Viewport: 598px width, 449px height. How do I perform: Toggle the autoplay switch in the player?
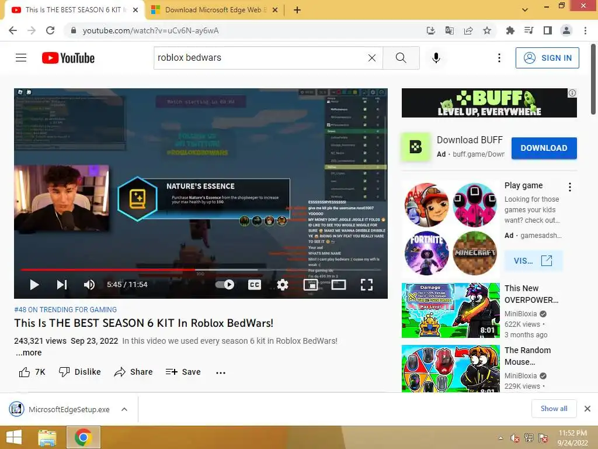coord(225,285)
